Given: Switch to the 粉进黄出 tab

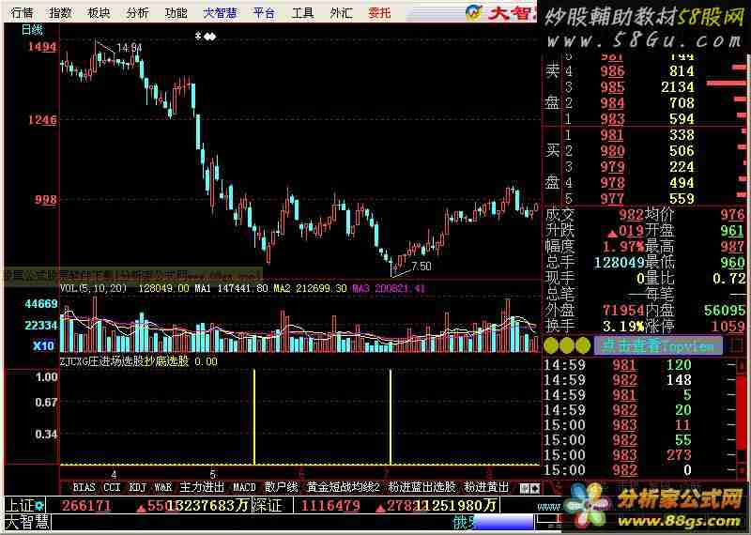Looking at the screenshot, I should point(486,487).
